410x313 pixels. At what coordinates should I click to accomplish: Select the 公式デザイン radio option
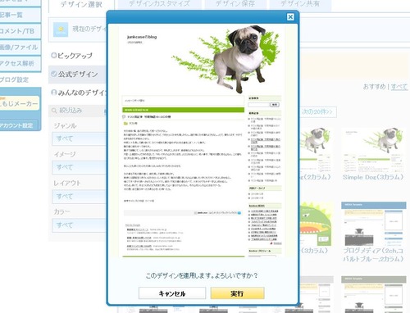tap(54, 74)
